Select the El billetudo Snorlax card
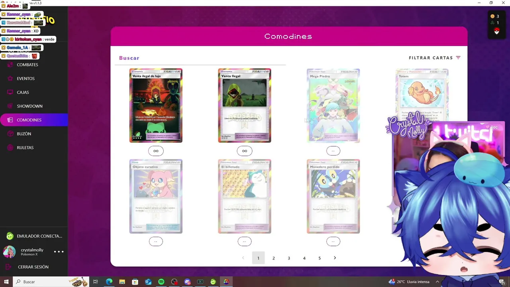Screen dimensions: 510x287 245,196
